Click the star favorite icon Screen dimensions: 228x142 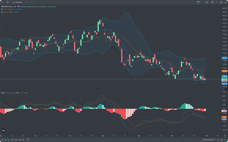click(x=207, y=2)
